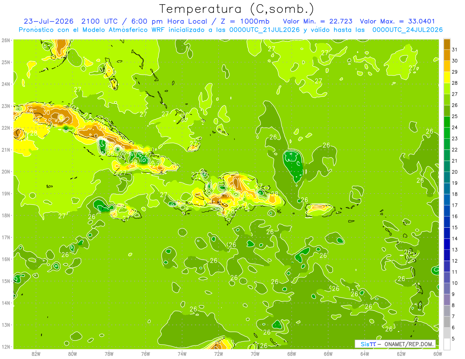This screenshot has height=359, width=465.
Task: Click the colorbar swatch between 23 and 24
Action: 447,133
